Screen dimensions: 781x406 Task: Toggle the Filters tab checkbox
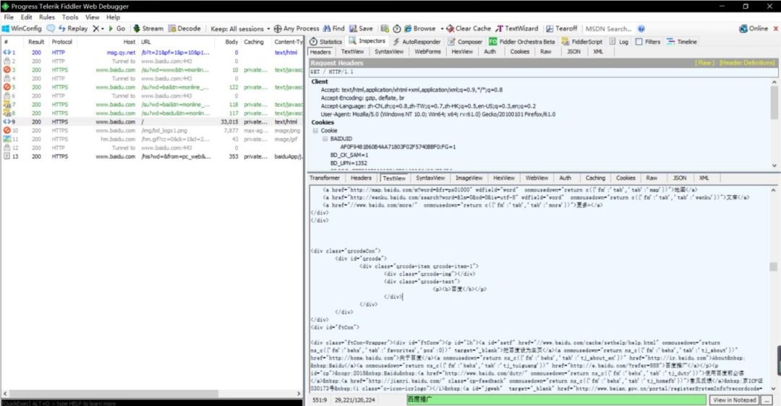pyautogui.click(x=639, y=42)
